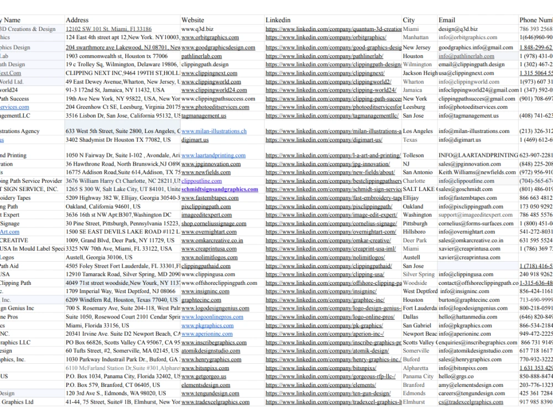Viewport: 553px width, 414px height.
Task: Select the city cell 'San Antonio'
Action: coord(420,172)
